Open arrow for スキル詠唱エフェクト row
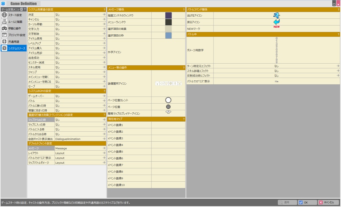Viewport: 341px width, 207px height. point(338,71)
